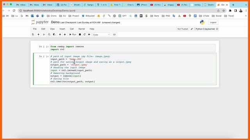Share this page icon in address bar
This screenshot has width=250, height=140.
point(218,10)
